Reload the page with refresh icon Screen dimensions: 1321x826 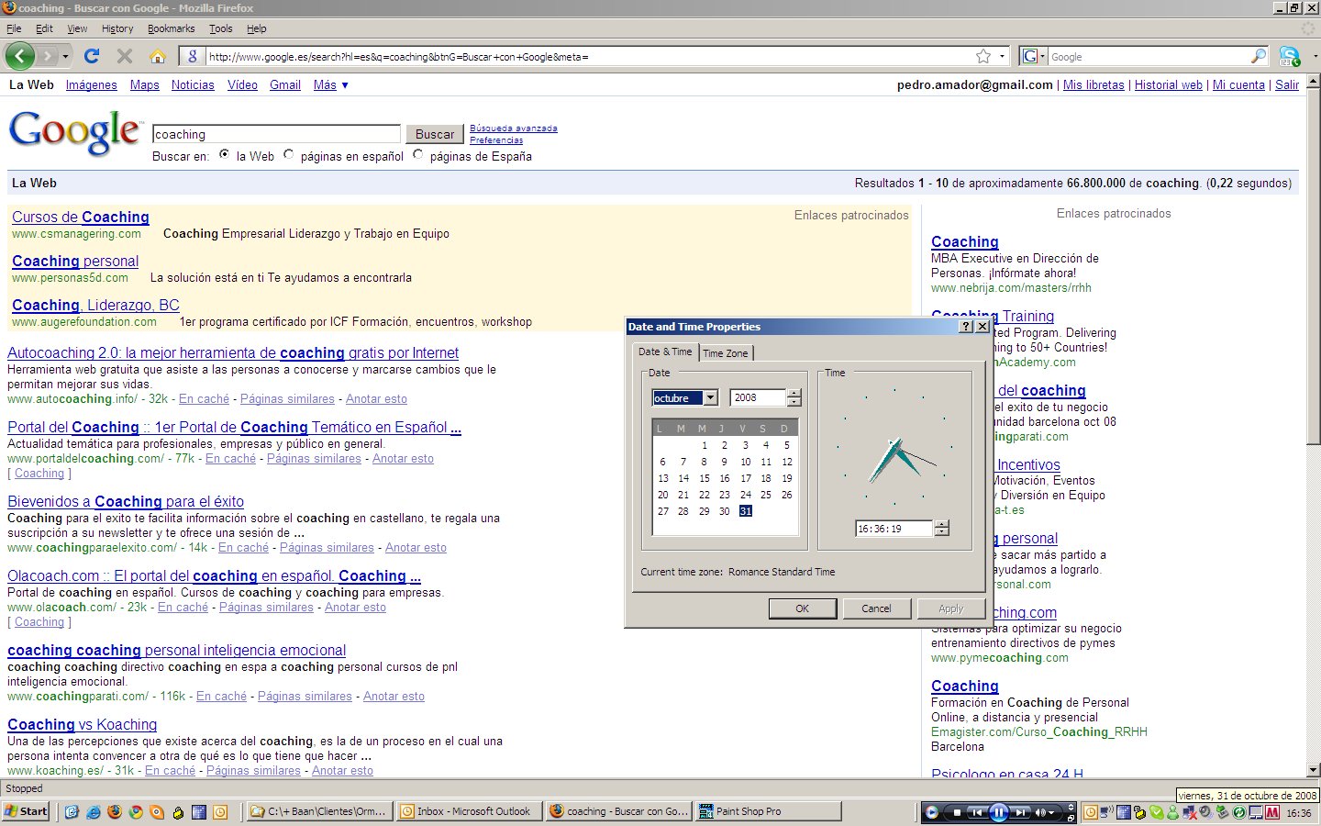click(x=92, y=56)
